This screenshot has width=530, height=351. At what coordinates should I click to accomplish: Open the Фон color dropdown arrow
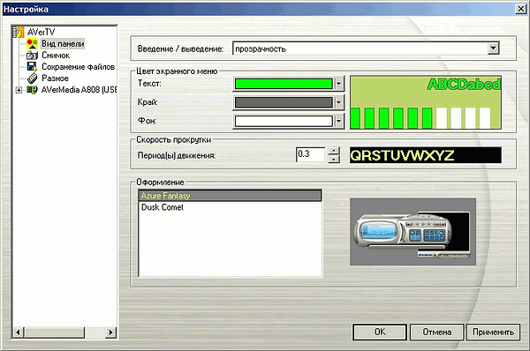(338, 121)
